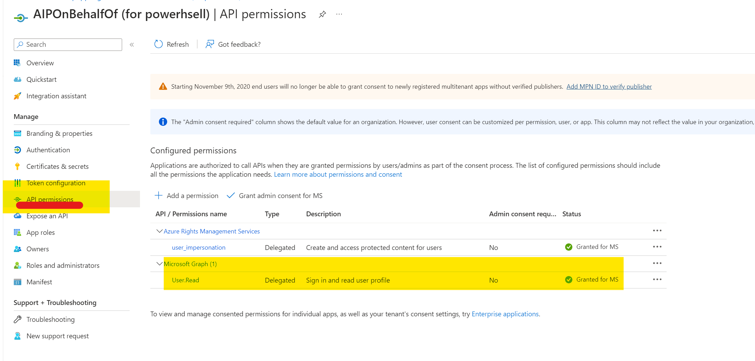Select the Expose an API icon
Image resolution: width=755 pixels, height=361 pixels.
tap(18, 216)
